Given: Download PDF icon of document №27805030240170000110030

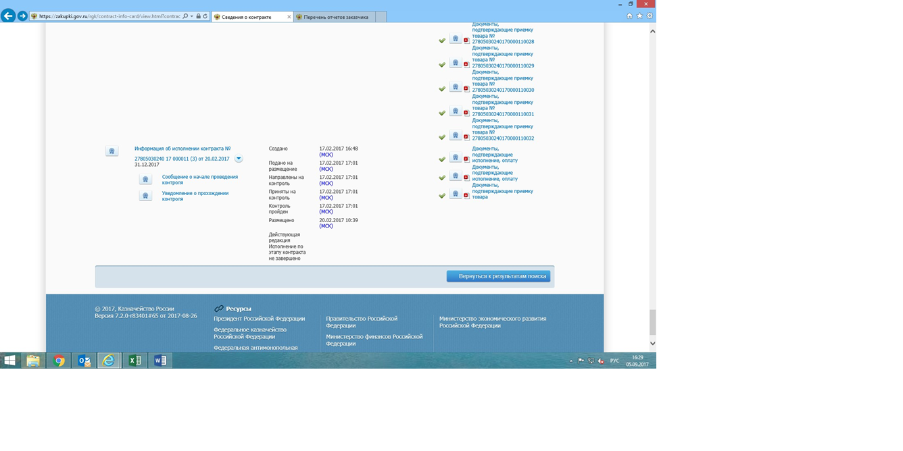Looking at the screenshot, I should coord(466,89).
